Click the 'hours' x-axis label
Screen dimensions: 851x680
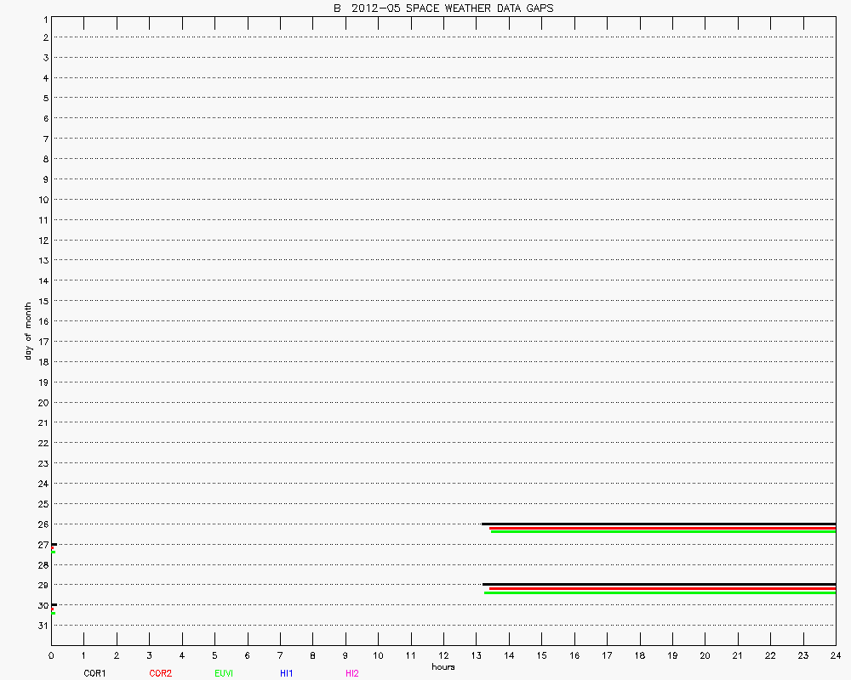tap(443, 667)
